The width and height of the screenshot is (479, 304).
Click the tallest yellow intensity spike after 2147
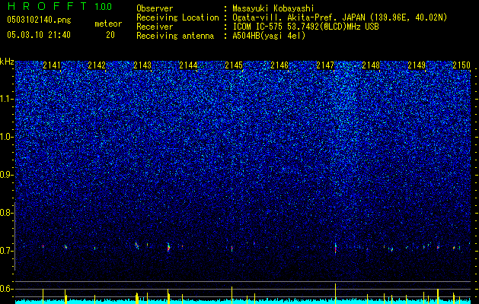click(335, 293)
